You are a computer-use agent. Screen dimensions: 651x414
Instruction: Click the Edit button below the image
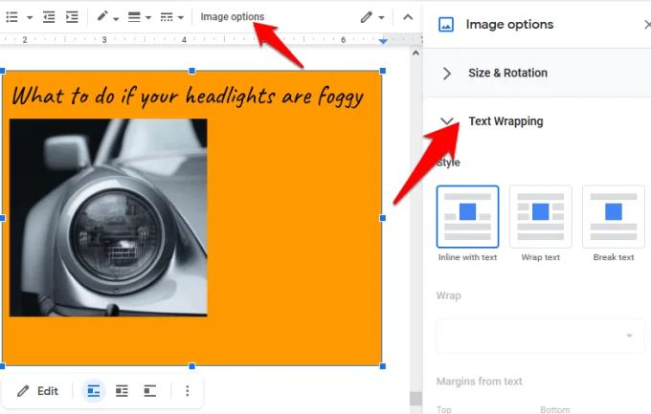[37, 391]
